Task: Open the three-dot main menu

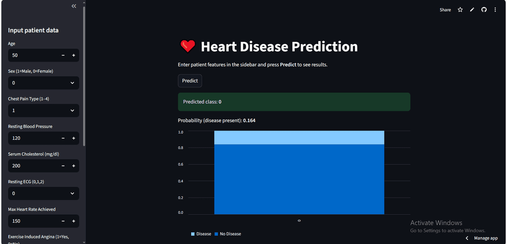Action: [495, 9]
